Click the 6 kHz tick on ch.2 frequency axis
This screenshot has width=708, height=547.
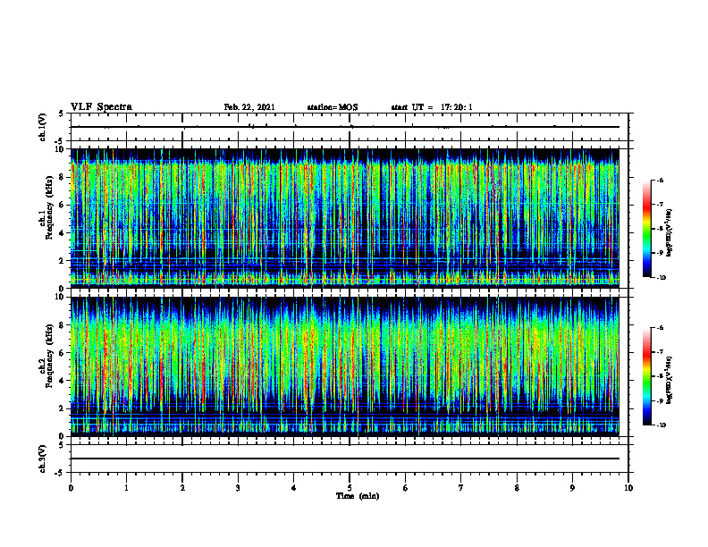click(x=63, y=353)
